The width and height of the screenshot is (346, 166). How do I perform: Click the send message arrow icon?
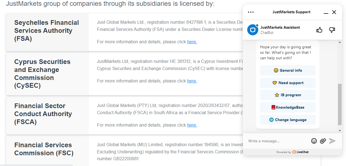(332, 141)
